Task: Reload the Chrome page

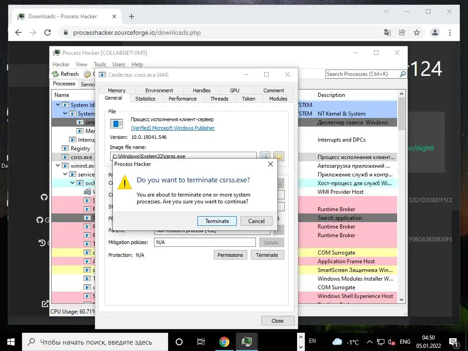Action: point(48,32)
